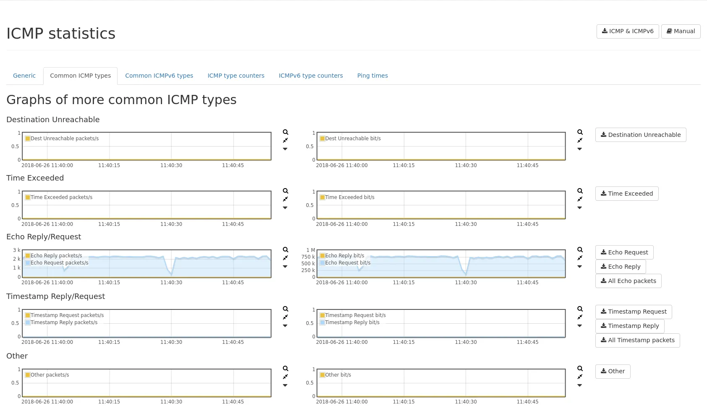Toggle the Timestamp Reply bit/s legend entry
Screen dimensions: 707x406
pyautogui.click(x=352, y=322)
